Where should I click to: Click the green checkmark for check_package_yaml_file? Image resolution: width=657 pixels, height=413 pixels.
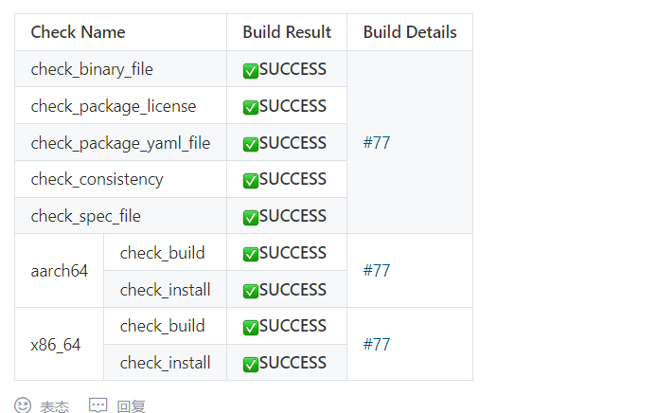pos(251,144)
